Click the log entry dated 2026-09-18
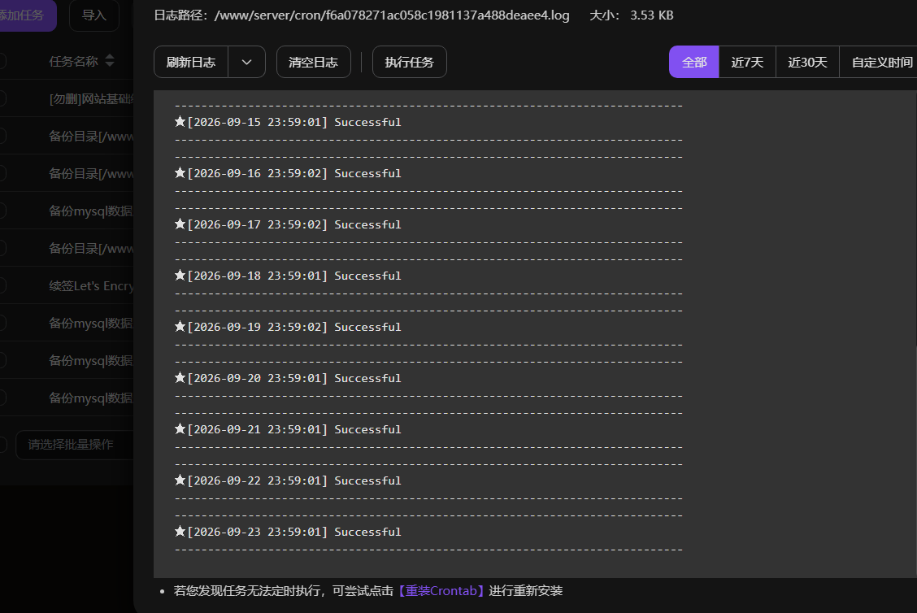 (288, 276)
